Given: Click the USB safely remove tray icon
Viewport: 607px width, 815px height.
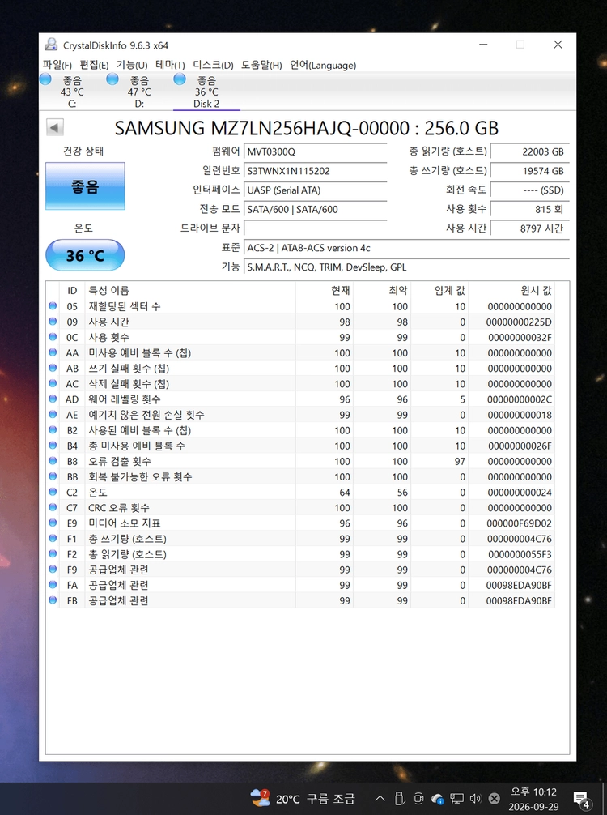Looking at the screenshot, I should 399,798.
